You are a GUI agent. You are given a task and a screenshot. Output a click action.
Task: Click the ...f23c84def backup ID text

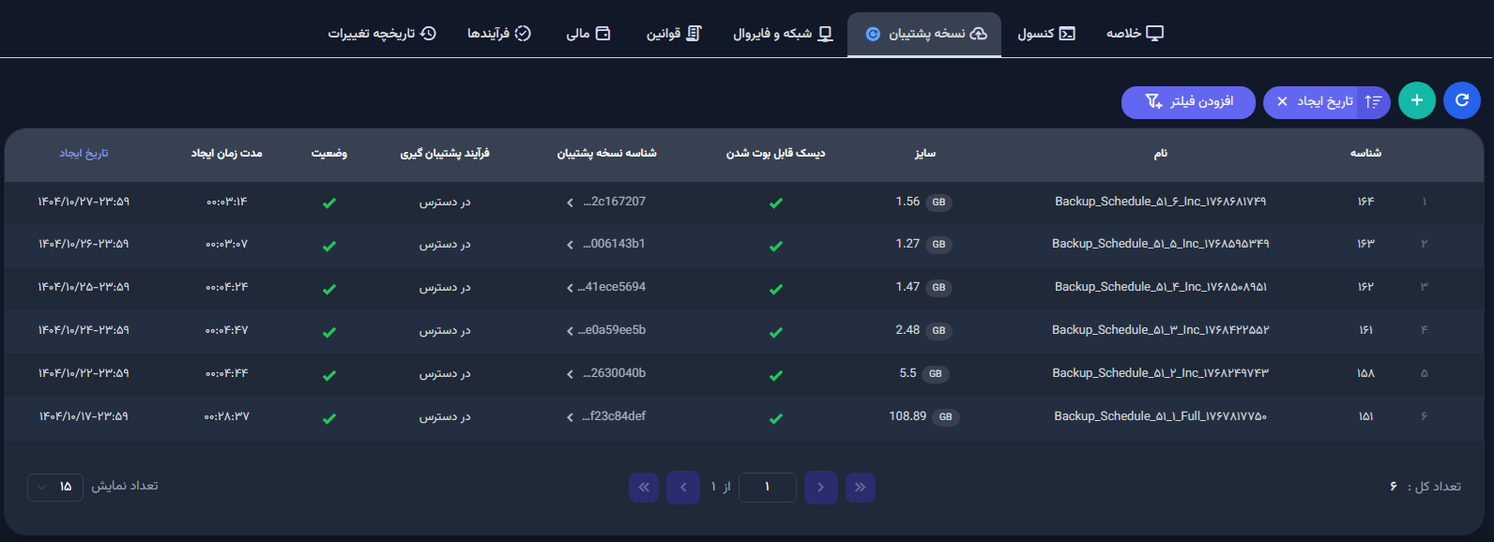pos(614,416)
